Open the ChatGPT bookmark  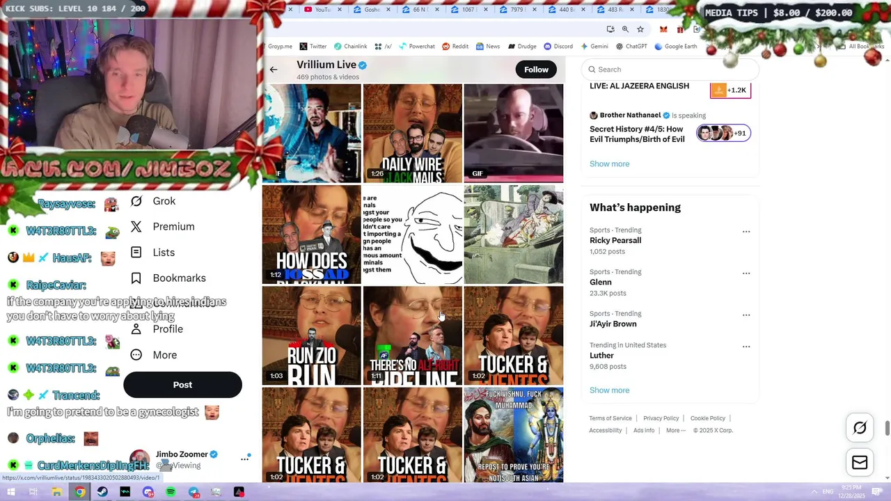[x=631, y=47]
